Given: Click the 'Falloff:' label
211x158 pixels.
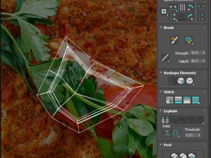Looking at the screenshot, I should pos(184,61).
